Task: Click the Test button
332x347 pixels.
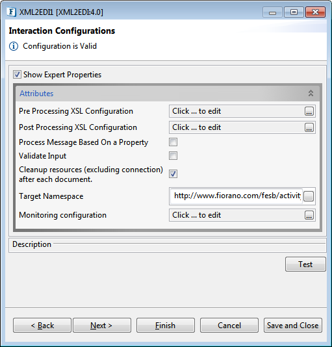Action: [x=305, y=264]
